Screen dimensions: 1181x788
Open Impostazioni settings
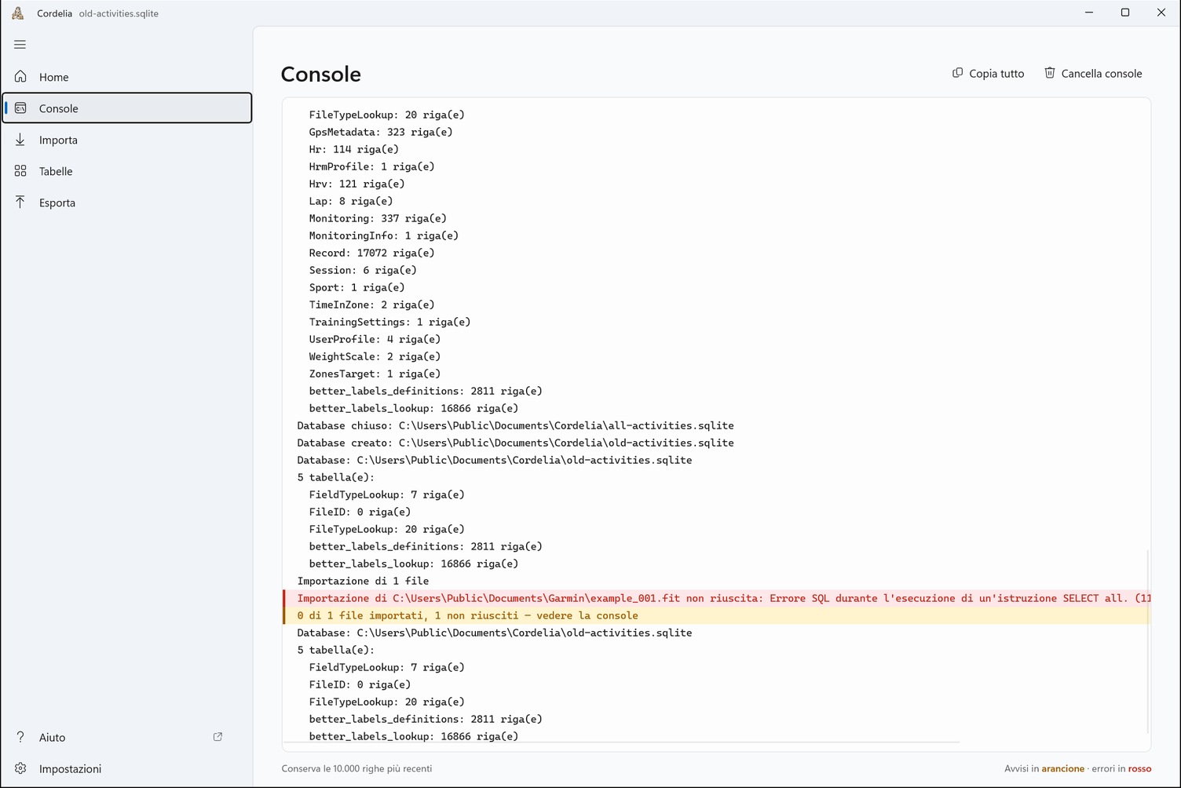coord(127,768)
